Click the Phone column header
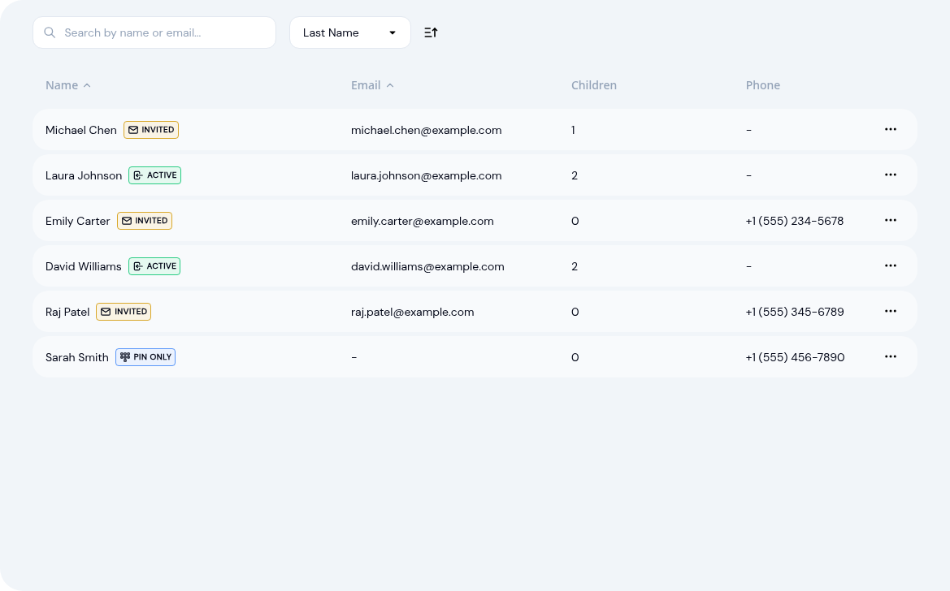The width and height of the screenshot is (950, 591). click(763, 85)
